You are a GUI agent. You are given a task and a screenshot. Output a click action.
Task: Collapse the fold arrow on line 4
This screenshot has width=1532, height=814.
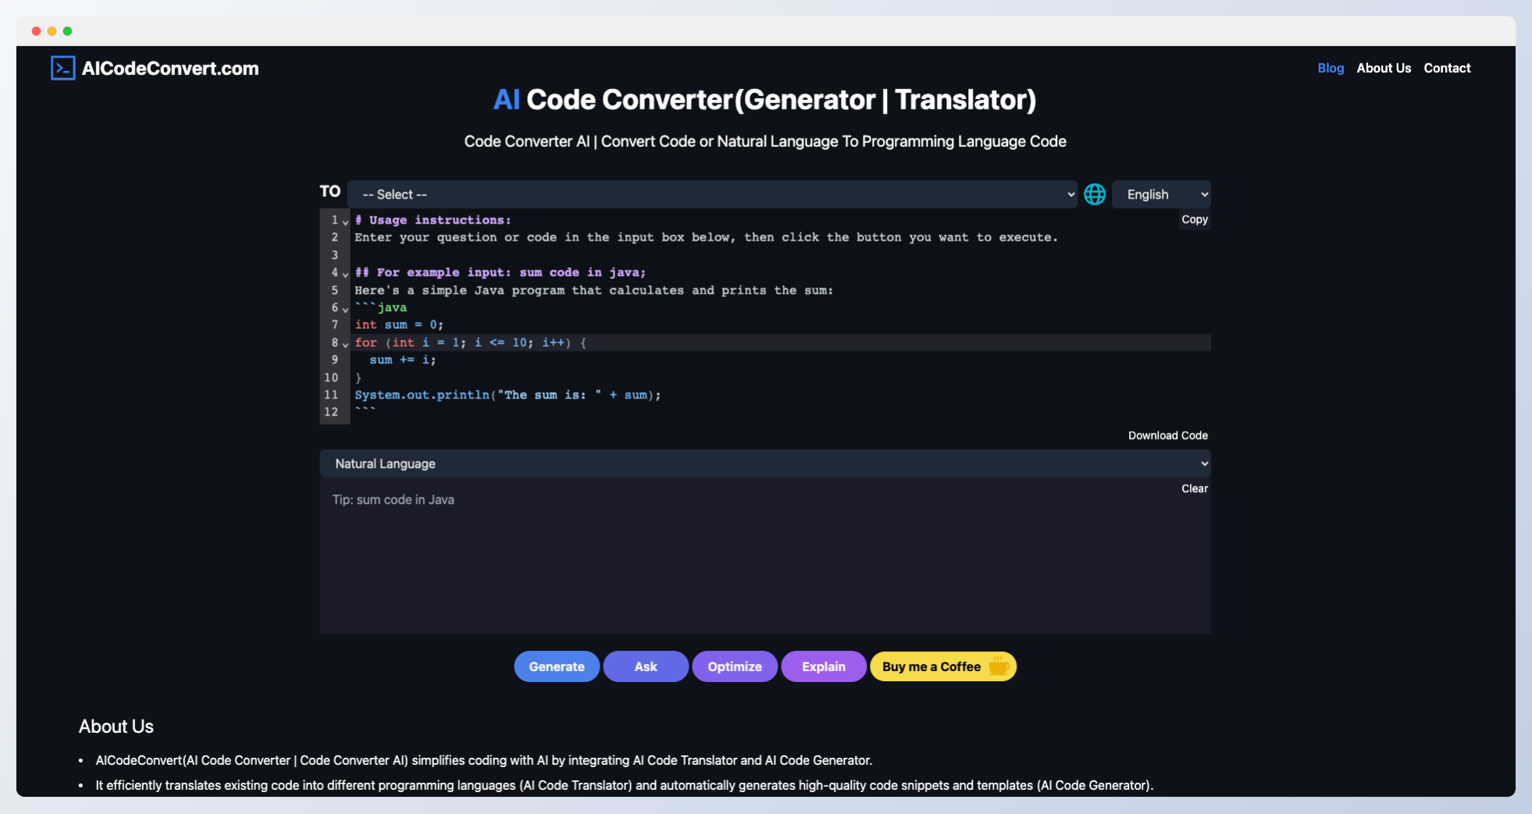(x=345, y=274)
